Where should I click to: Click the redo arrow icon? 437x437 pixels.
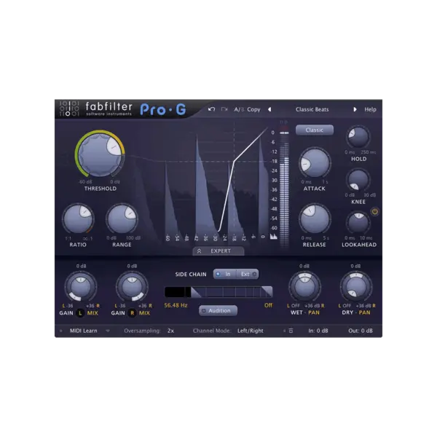click(224, 109)
